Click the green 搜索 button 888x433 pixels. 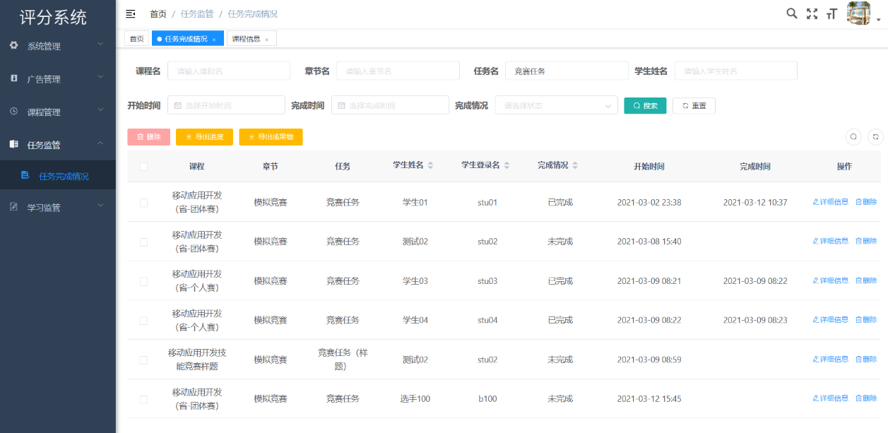click(645, 105)
